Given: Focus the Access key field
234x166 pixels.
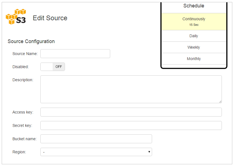Looking at the screenshot, I should click(x=131, y=112).
